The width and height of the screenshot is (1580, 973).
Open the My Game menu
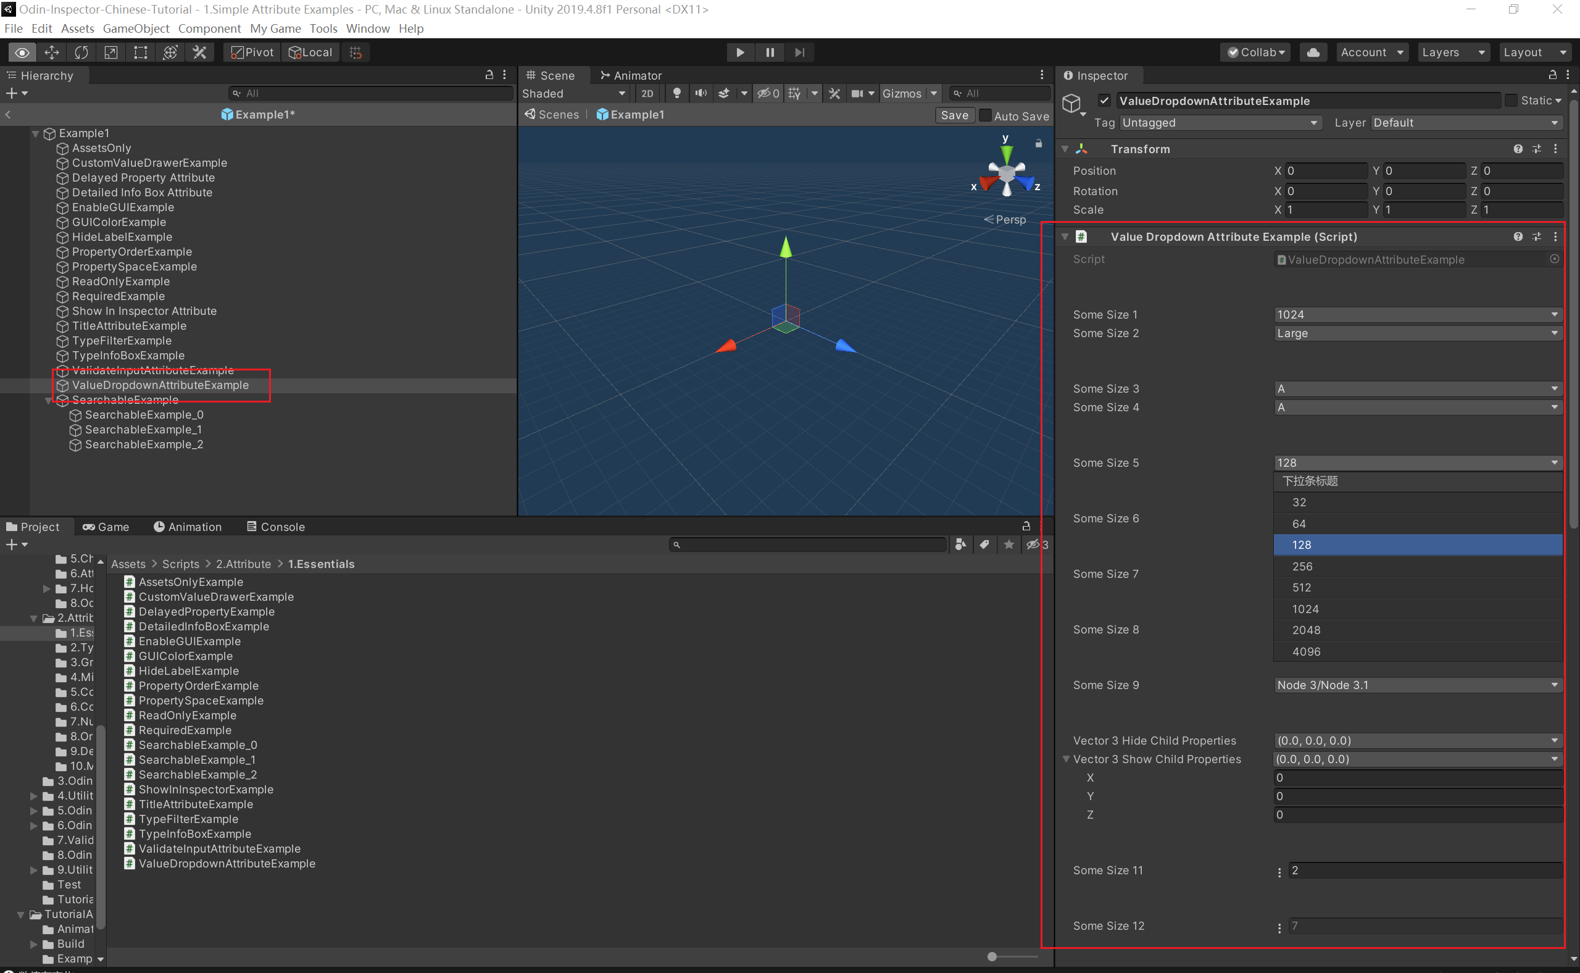(275, 28)
